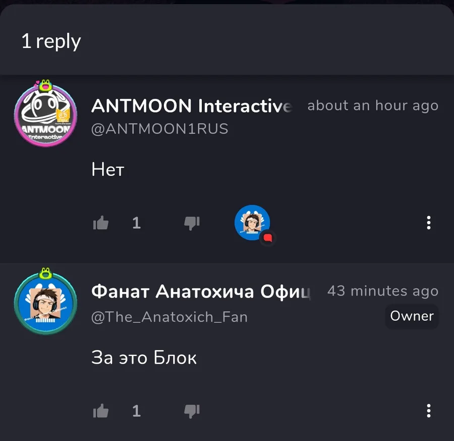Click the @The_Anatoxich_Fan handle
Image resolution: width=454 pixels, height=441 pixels.
click(x=169, y=317)
